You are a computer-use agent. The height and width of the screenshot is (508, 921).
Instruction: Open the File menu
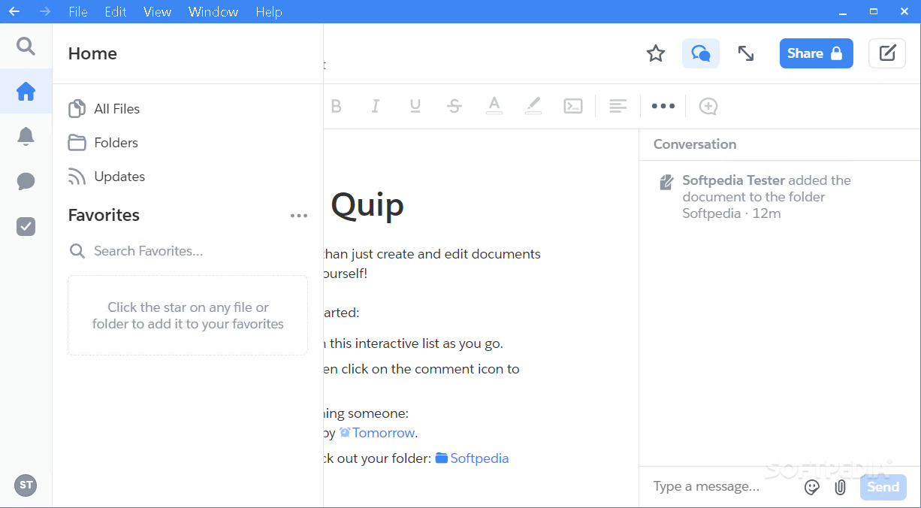coord(77,11)
